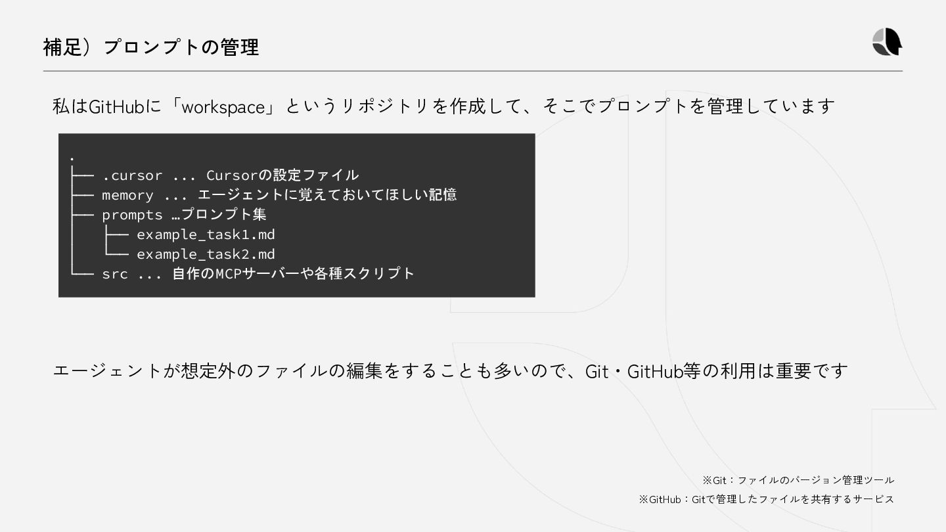The height and width of the screenshot is (532, 946).
Task: Click the footnote ※Git：ファイルのバージョン管理ツール
Action: 798,480
